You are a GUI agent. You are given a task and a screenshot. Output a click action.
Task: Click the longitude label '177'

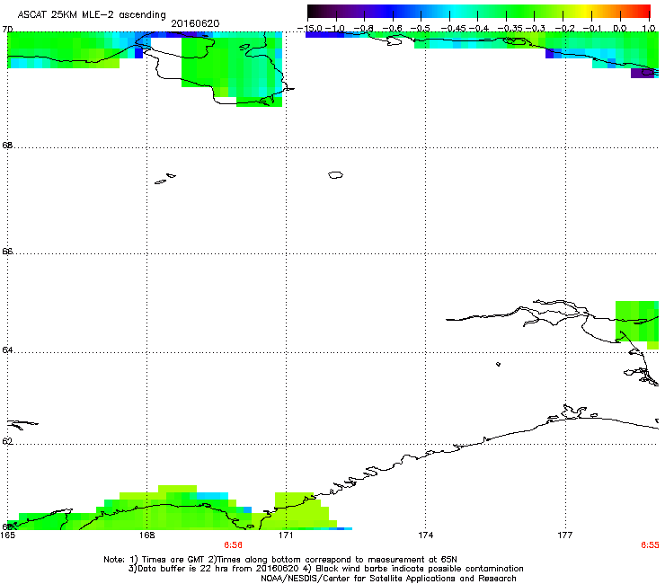[565, 535]
